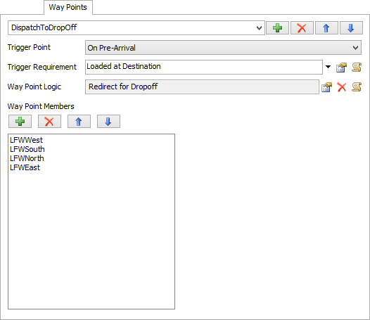Screen dimensions: 370x320
Task: Move the way point up with the top blue arrow
Action: (326, 28)
